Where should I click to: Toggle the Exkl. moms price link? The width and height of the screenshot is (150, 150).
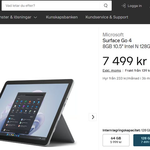(112, 71)
